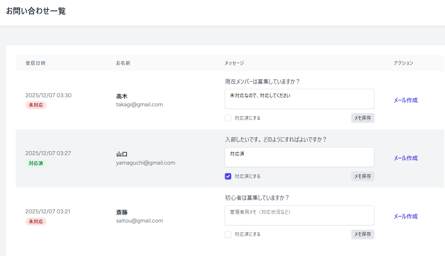
Task: Select yamaguchi@gmail.com email text
Action: [145, 163]
